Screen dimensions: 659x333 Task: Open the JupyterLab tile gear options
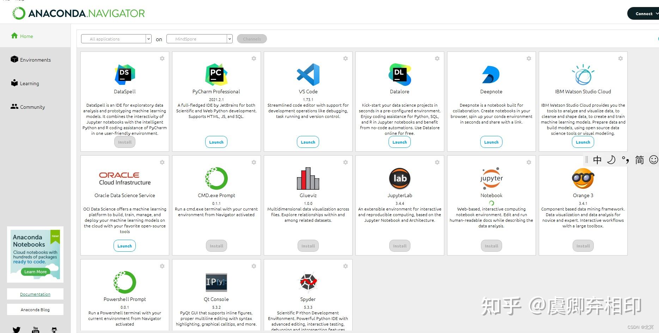(x=437, y=162)
